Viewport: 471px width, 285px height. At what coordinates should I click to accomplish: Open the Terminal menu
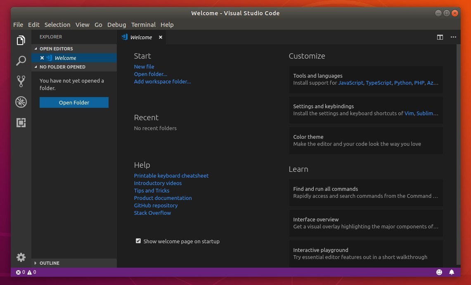(143, 25)
